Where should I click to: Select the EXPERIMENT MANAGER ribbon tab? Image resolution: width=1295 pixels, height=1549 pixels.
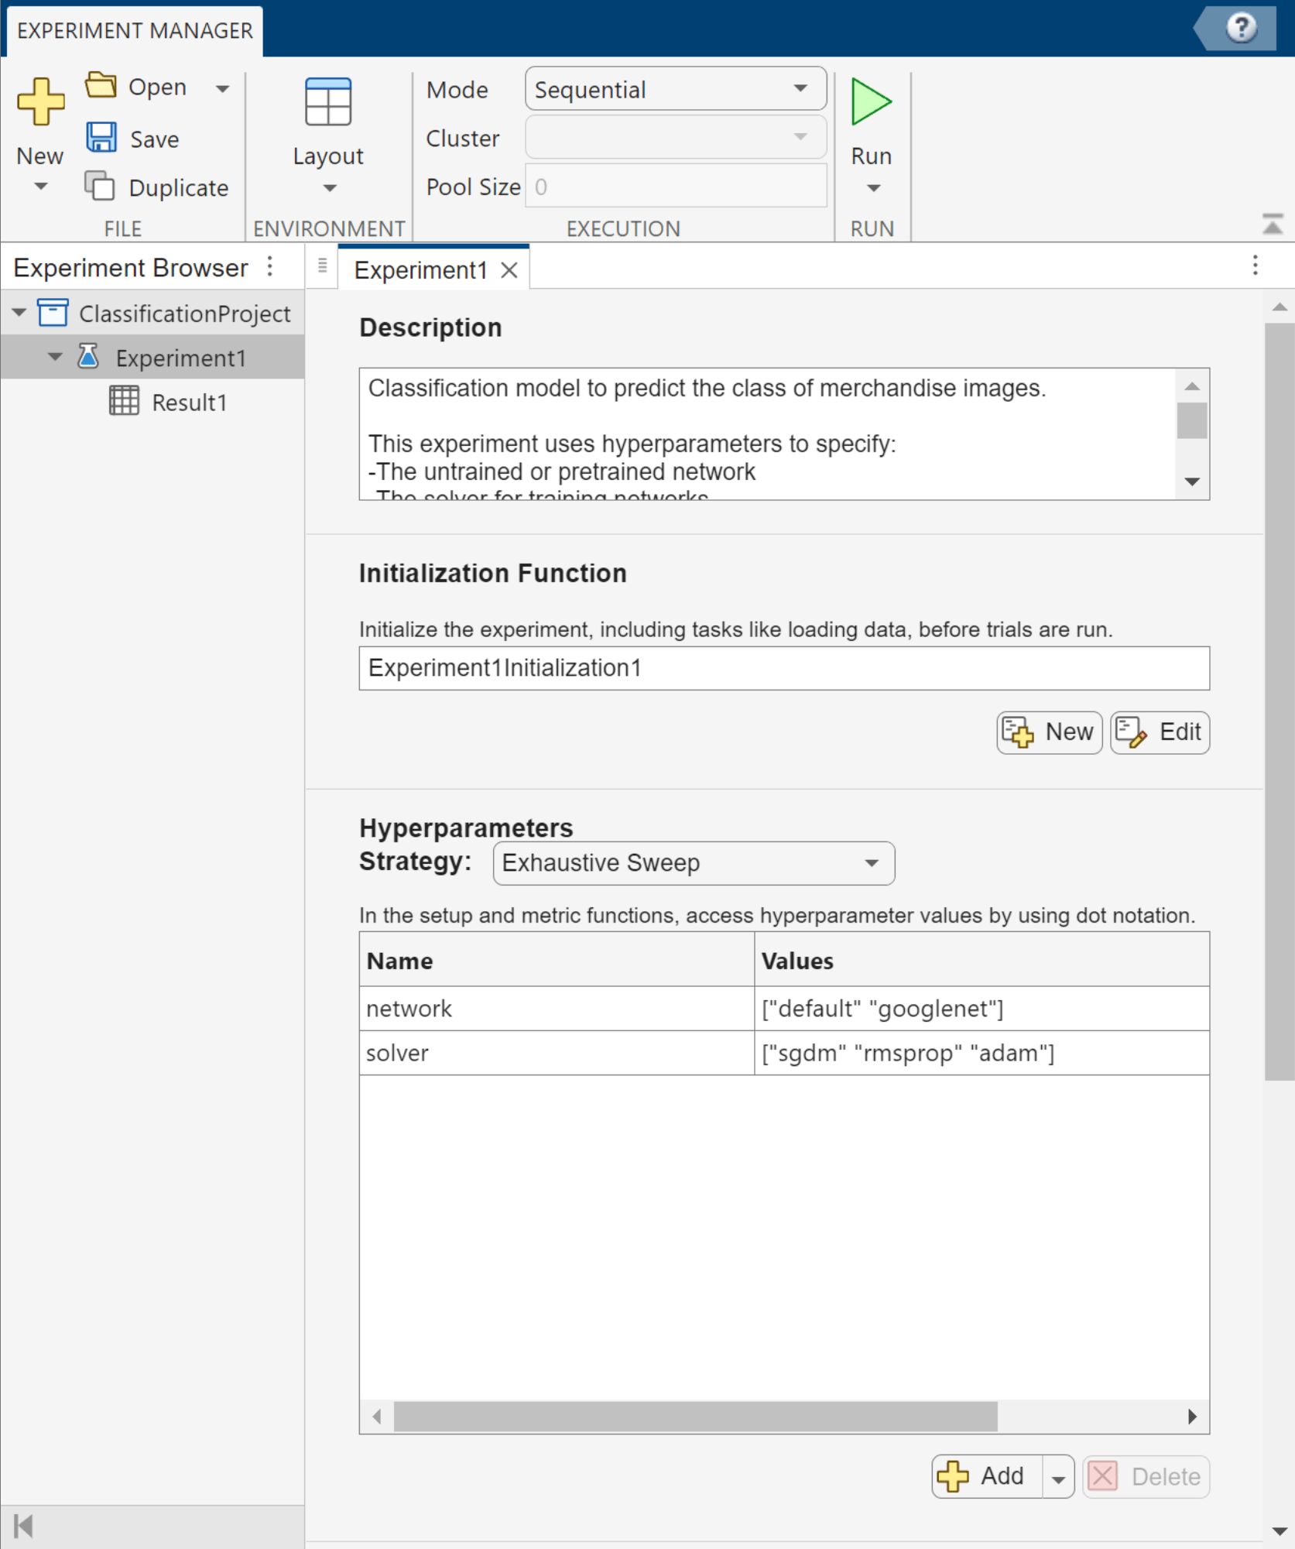134,30
